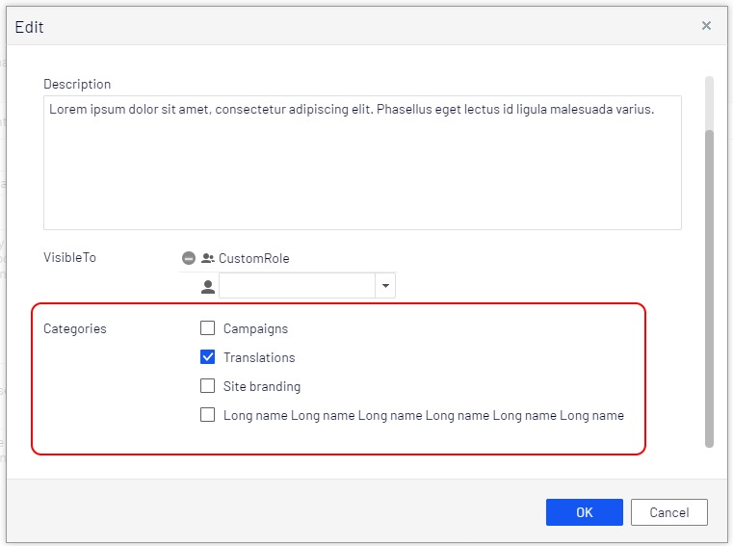Viewport: 733px width, 546px height.
Task: Tick the Site branding checkbox
Action: [207, 386]
